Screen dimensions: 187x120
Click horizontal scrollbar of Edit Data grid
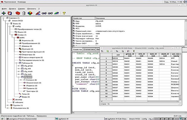pos(139,101)
